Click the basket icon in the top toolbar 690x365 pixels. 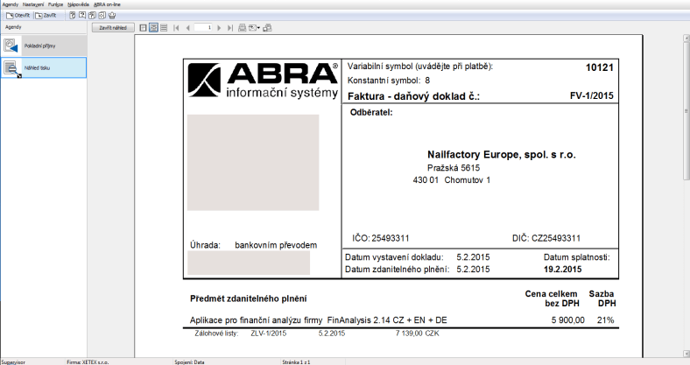pyautogui.click(x=112, y=16)
